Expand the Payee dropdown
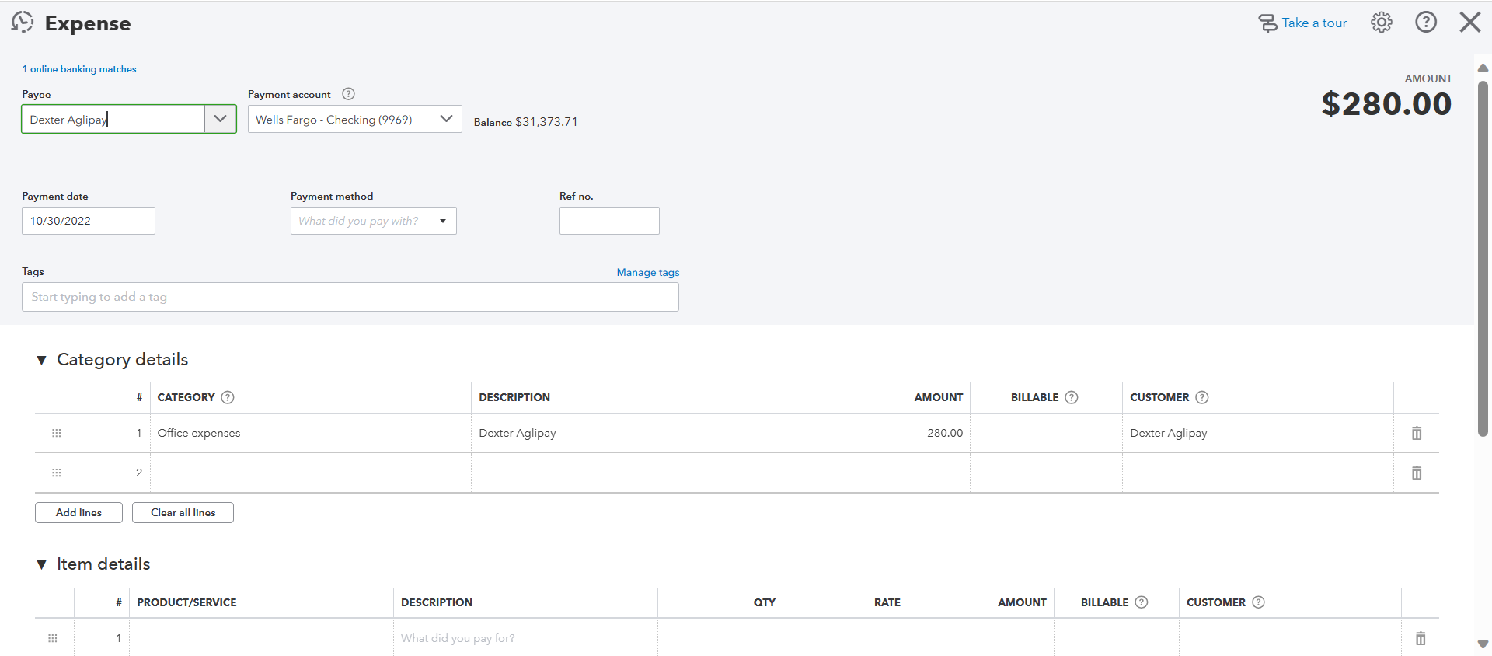Image resolution: width=1492 pixels, height=656 pixels. coord(220,119)
